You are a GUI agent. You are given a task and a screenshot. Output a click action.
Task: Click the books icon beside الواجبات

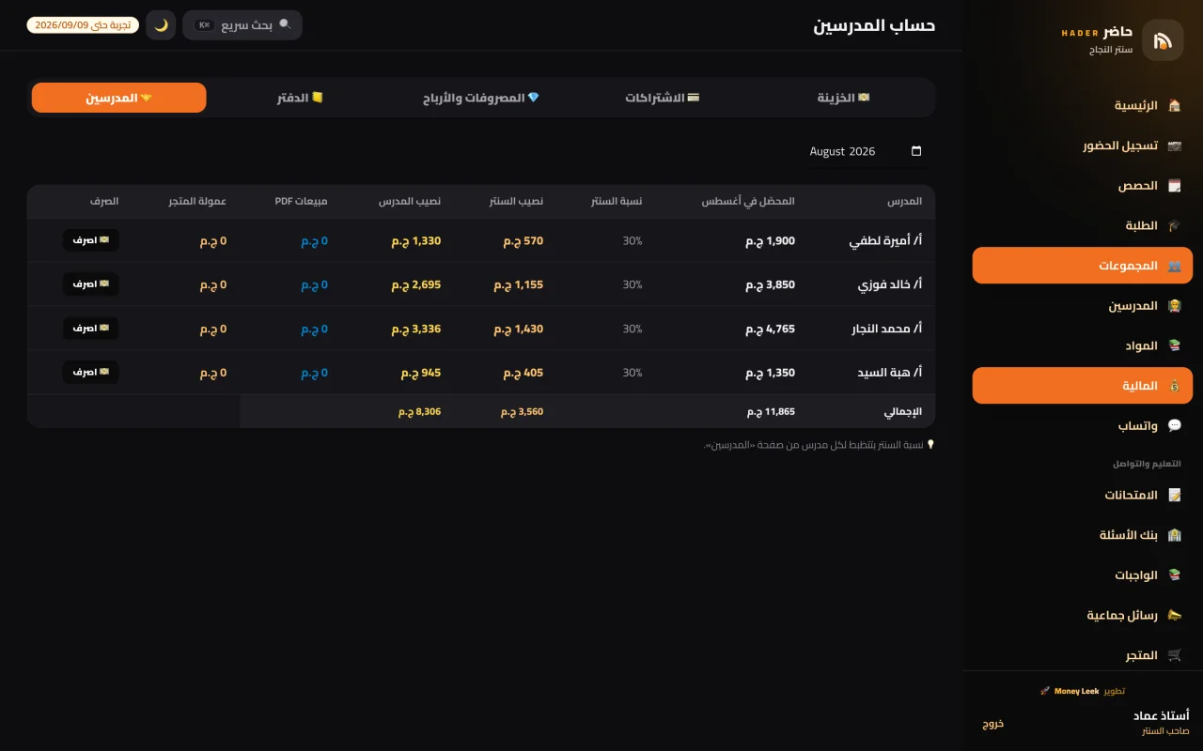pos(1174,575)
